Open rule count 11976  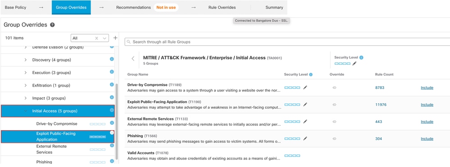point(381,105)
